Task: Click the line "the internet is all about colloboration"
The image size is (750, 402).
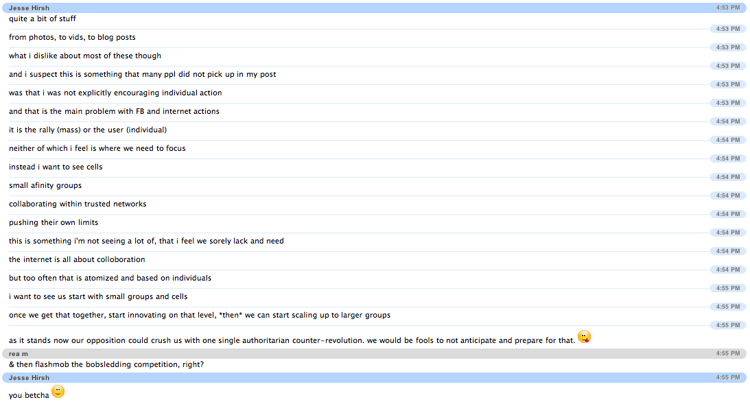Action: [x=76, y=259]
